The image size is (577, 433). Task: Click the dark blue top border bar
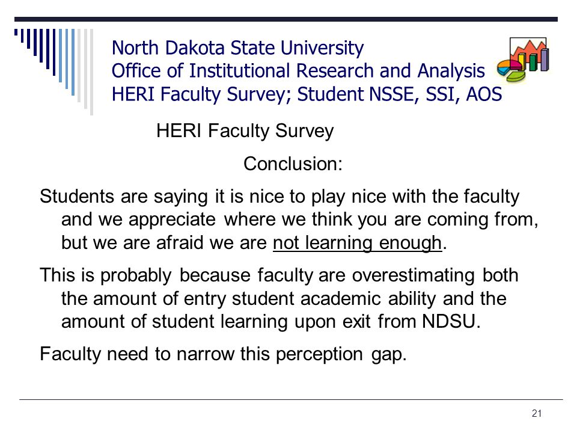(x=286, y=19)
